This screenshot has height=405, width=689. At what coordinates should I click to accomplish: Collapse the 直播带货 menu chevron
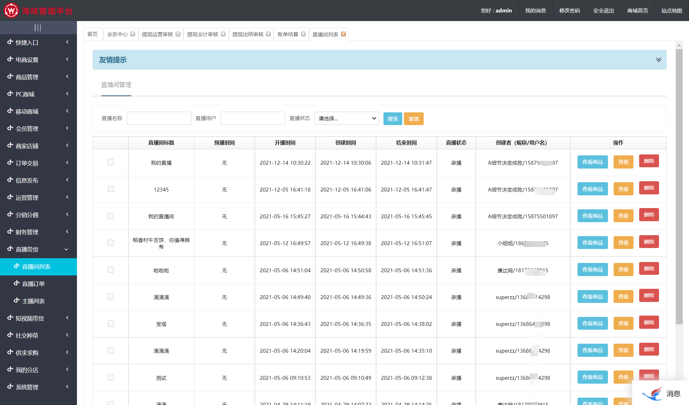click(66, 249)
